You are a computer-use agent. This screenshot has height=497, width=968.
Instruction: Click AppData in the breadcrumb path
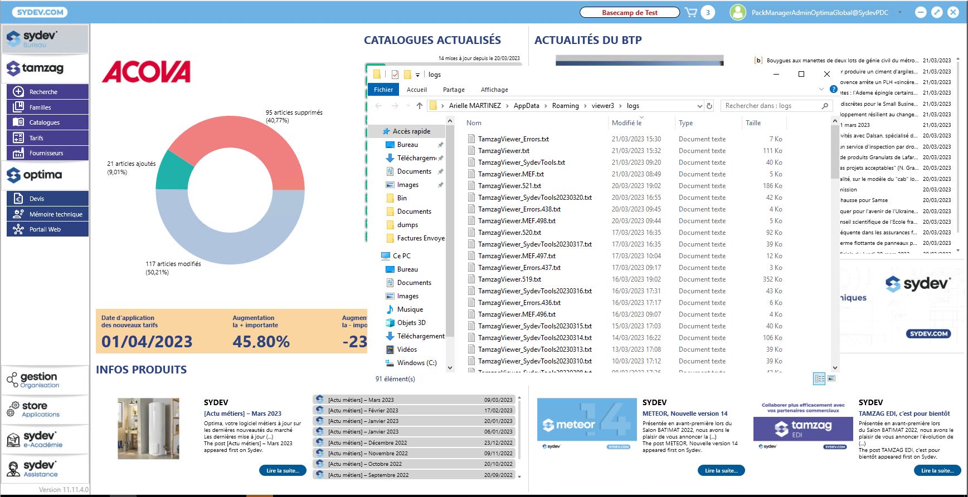click(526, 106)
